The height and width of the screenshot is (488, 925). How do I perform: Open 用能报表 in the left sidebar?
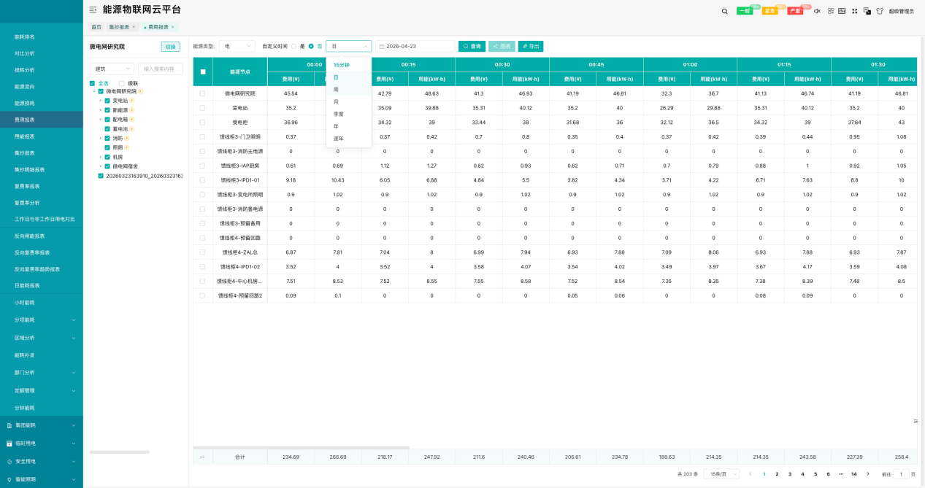pyautogui.click(x=25, y=136)
